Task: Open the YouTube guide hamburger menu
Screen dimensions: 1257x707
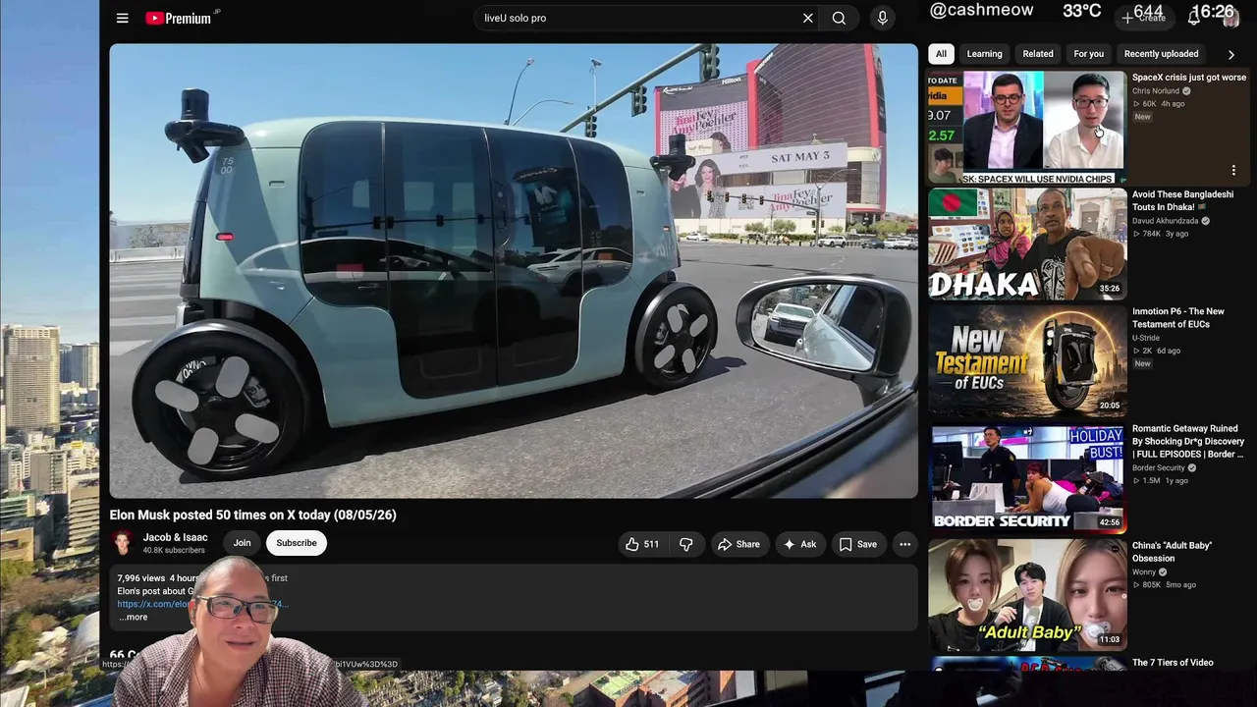Action: pyautogui.click(x=122, y=18)
